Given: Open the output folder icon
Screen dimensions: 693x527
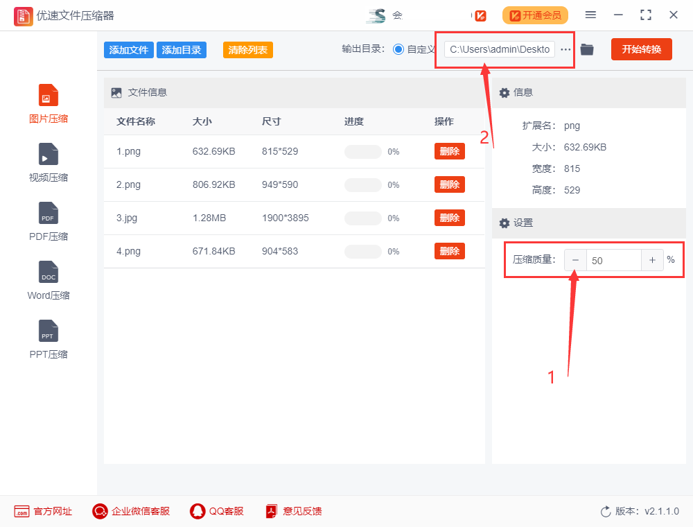Looking at the screenshot, I should coord(587,49).
